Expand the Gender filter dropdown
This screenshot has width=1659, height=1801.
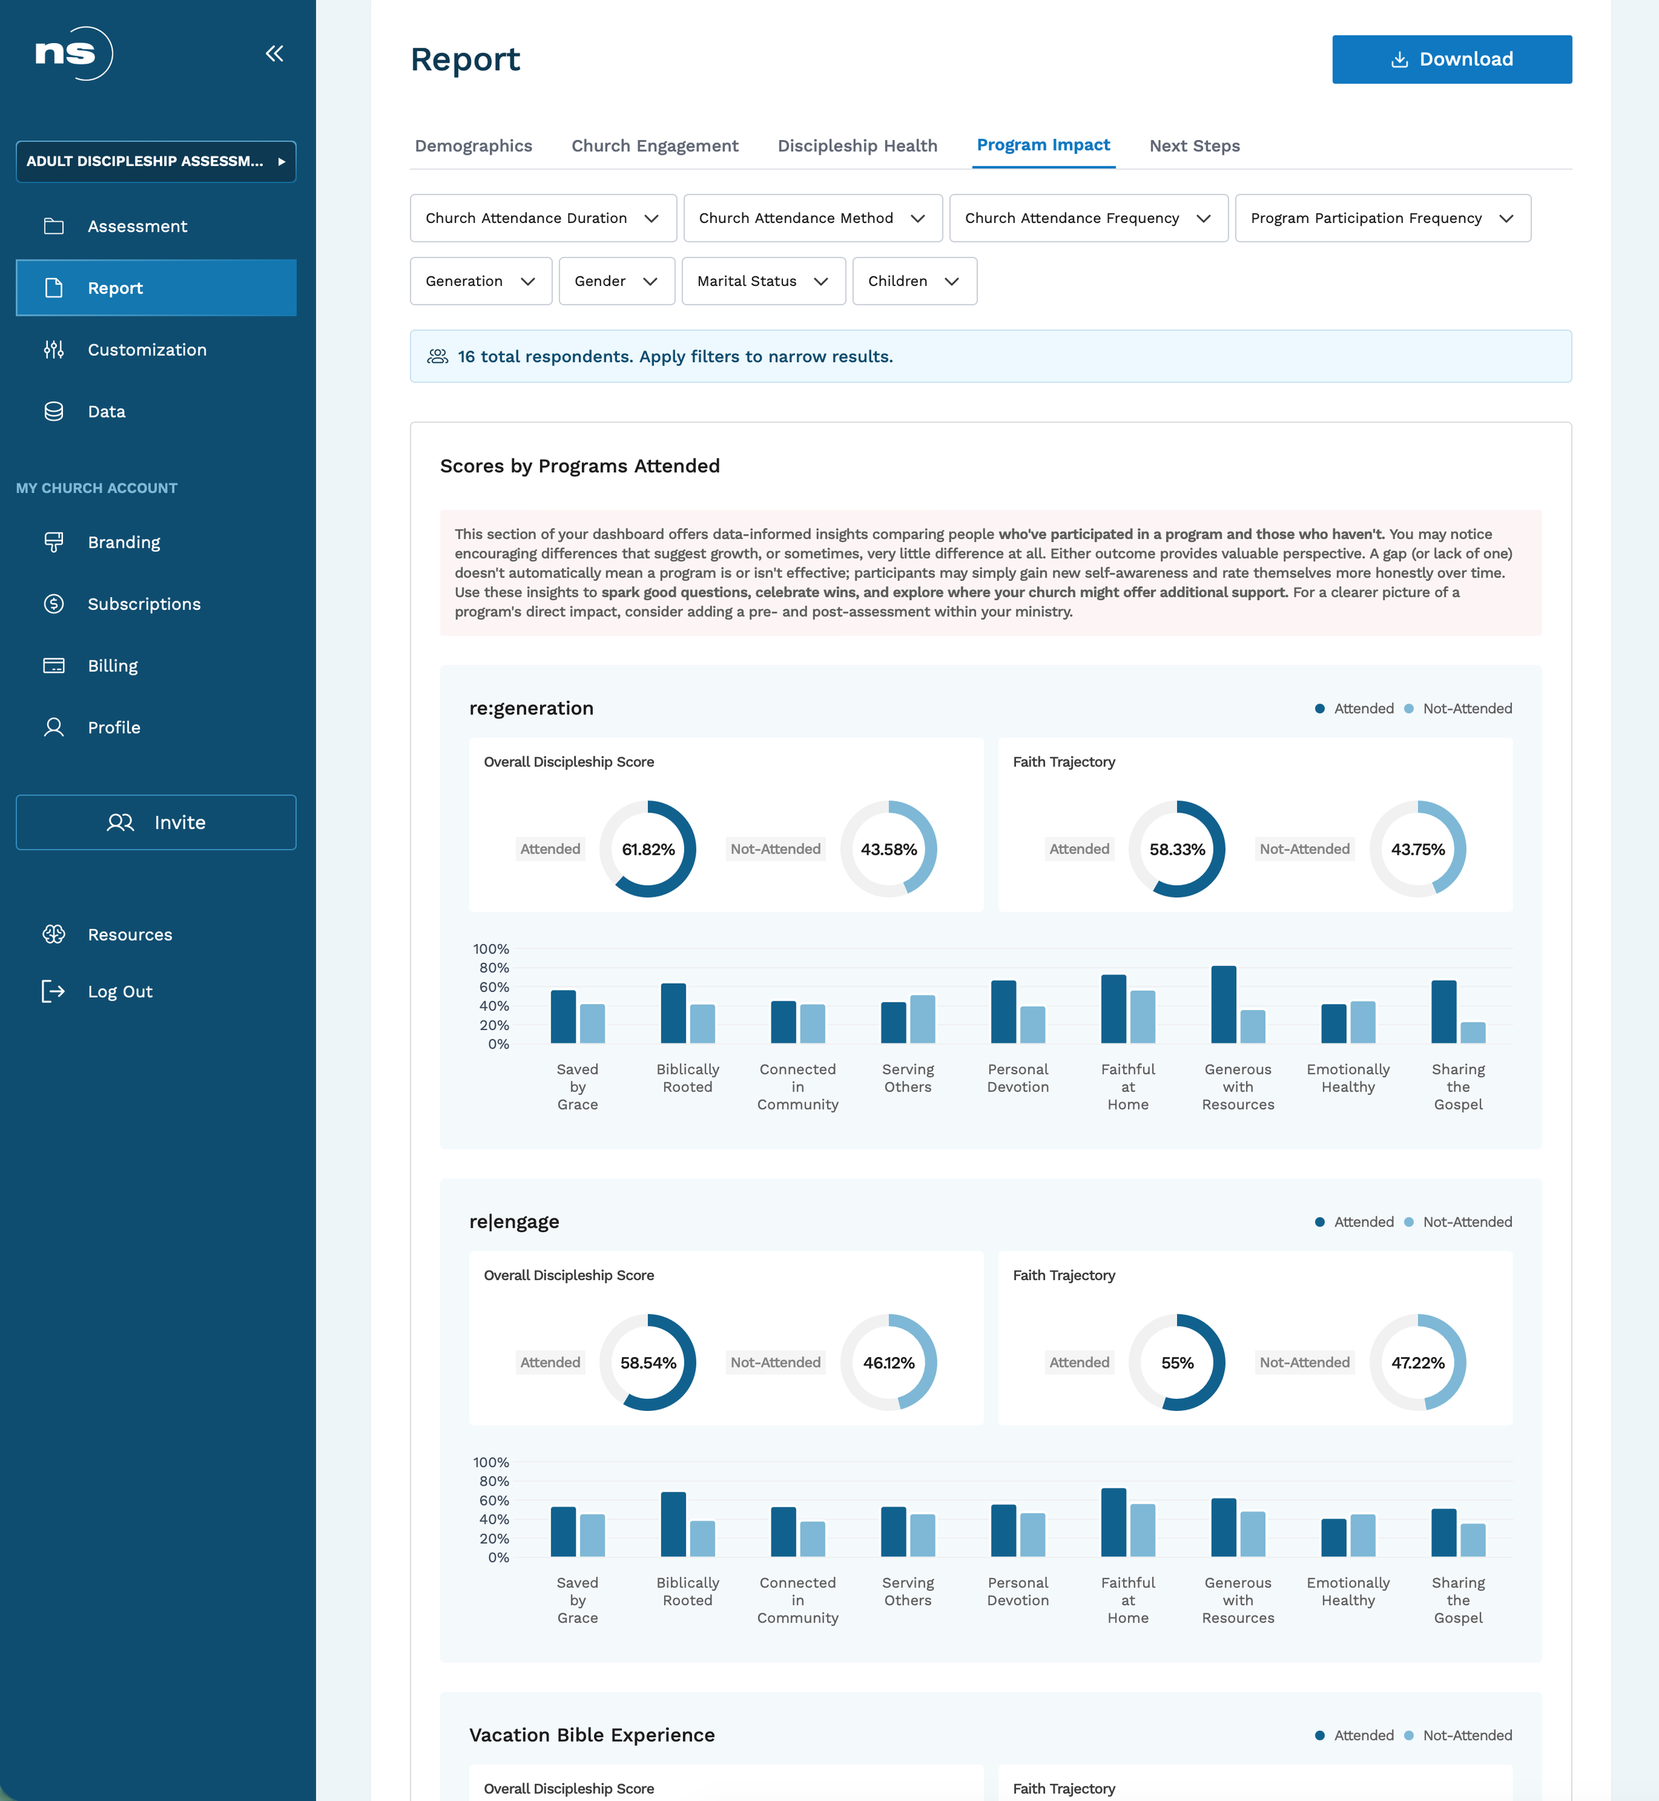click(x=616, y=281)
